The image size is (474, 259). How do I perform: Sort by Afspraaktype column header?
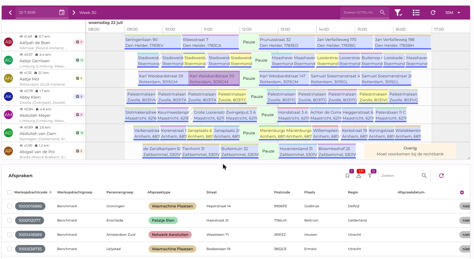(159, 192)
